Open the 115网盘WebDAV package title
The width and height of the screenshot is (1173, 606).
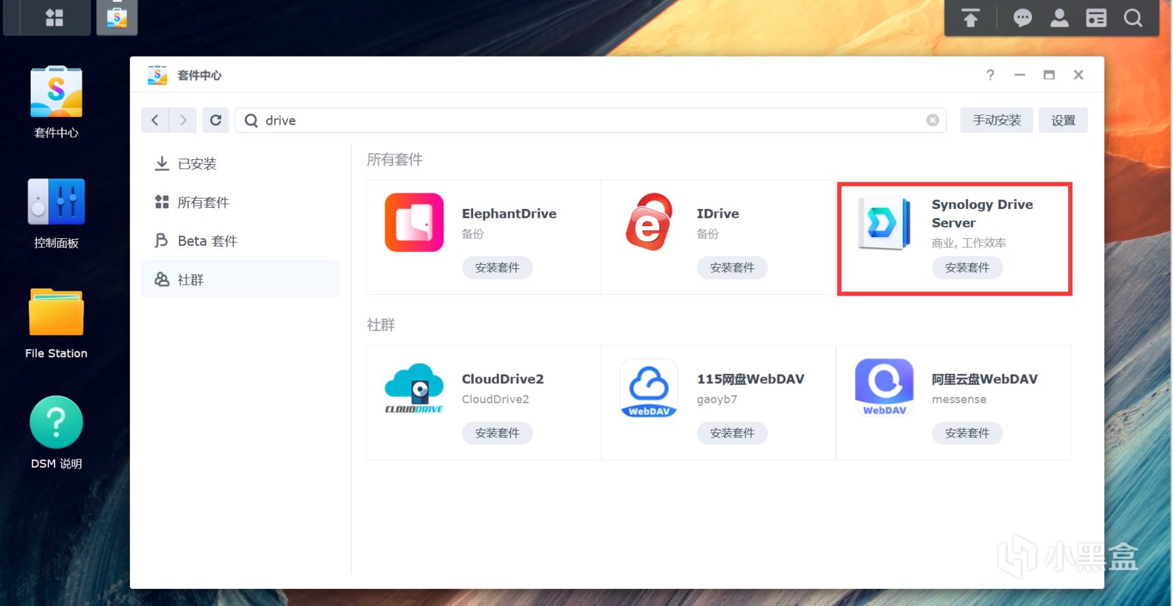tap(750, 379)
